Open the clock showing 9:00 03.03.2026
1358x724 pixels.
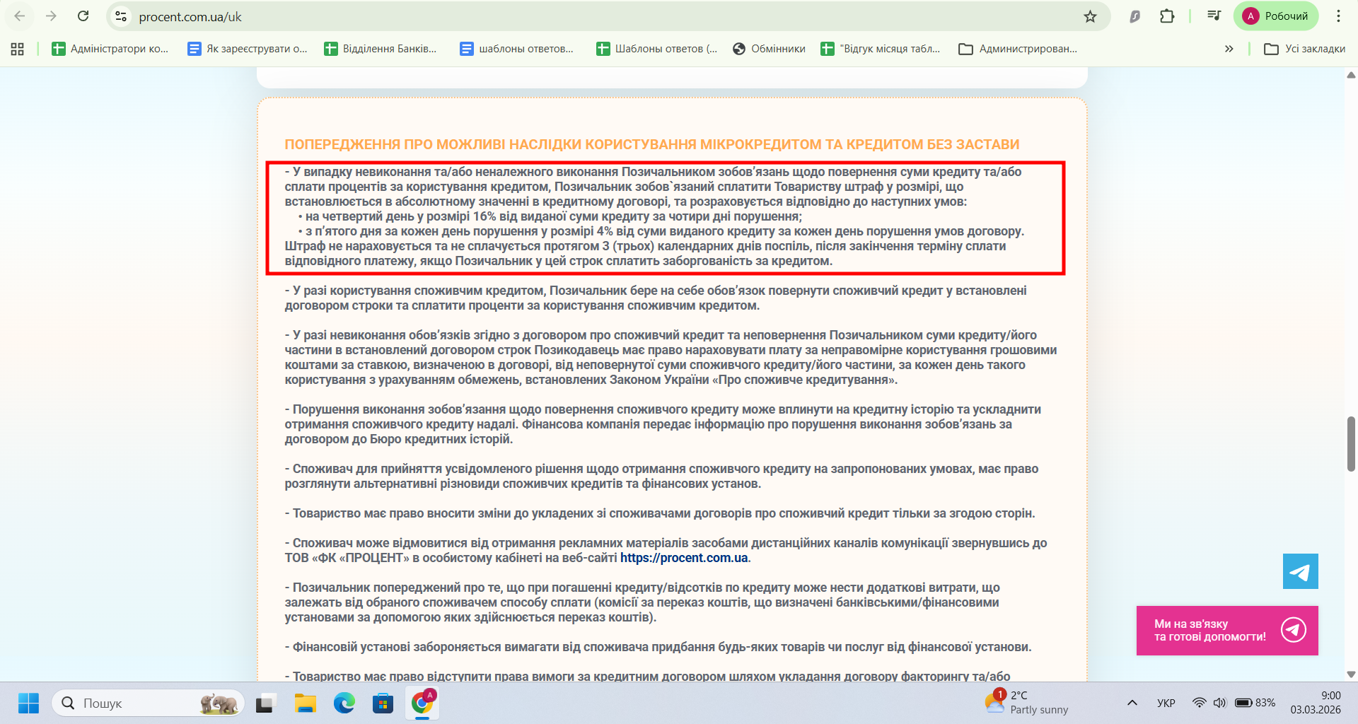(x=1316, y=703)
